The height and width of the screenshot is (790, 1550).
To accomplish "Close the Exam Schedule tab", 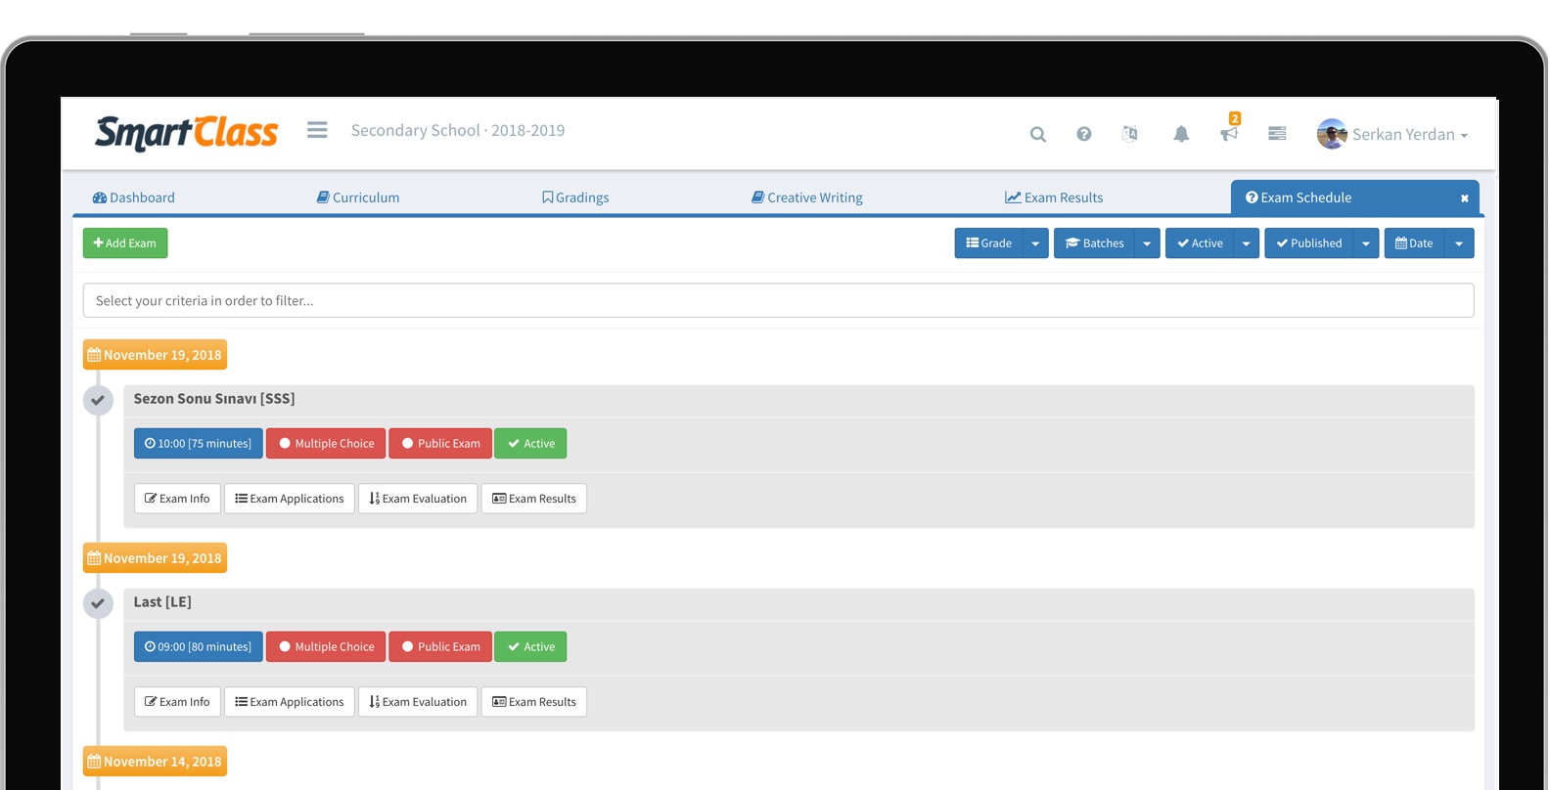I will [1465, 198].
